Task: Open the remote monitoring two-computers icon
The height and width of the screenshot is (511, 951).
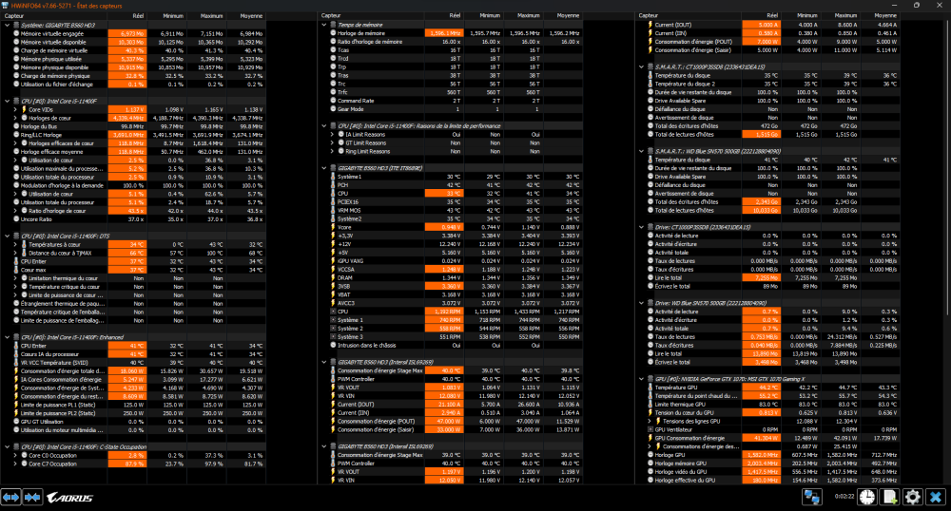Action: pyautogui.click(x=812, y=497)
